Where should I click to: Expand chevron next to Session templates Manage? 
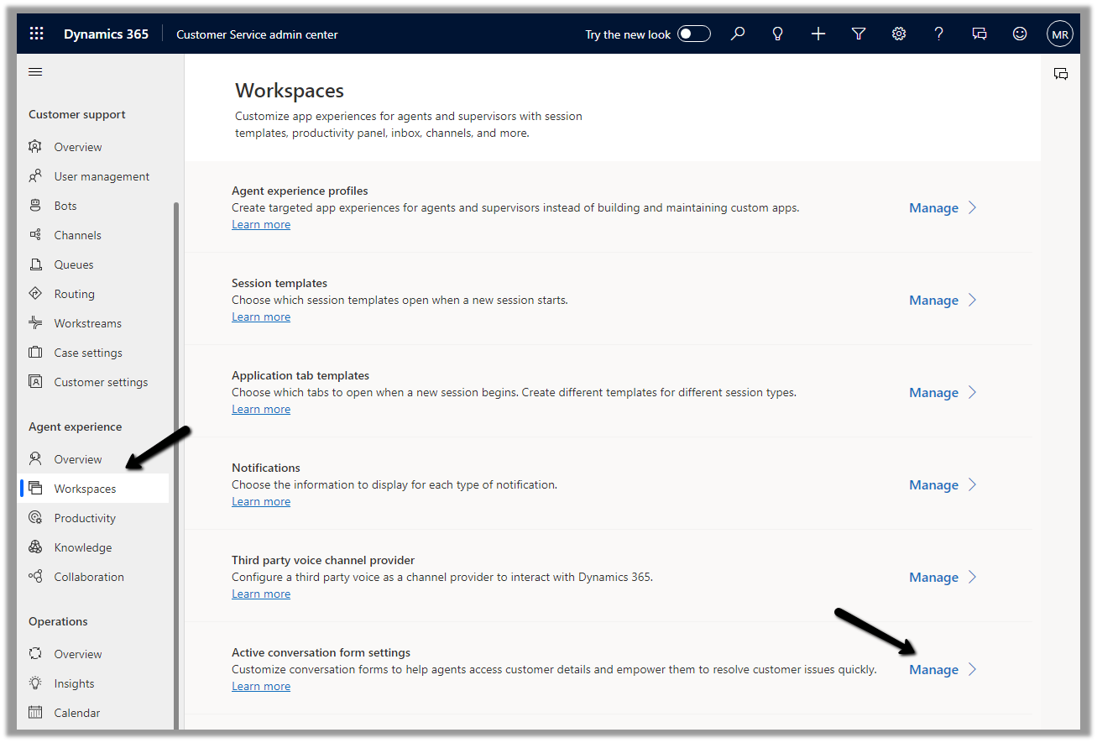coord(973,300)
